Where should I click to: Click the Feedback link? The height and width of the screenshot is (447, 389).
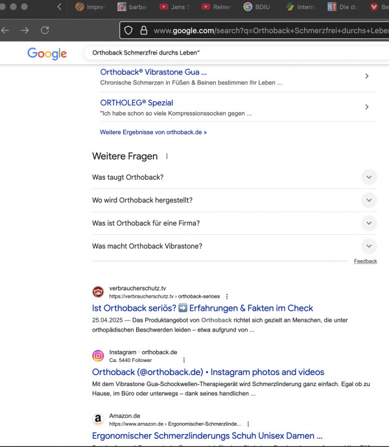click(366, 261)
